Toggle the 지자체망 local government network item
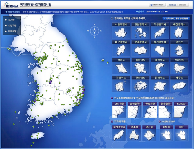194x149 pixels. [12, 31]
